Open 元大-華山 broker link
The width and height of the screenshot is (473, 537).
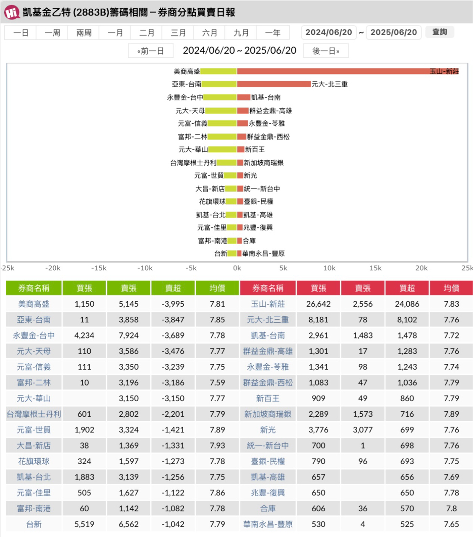34,399
